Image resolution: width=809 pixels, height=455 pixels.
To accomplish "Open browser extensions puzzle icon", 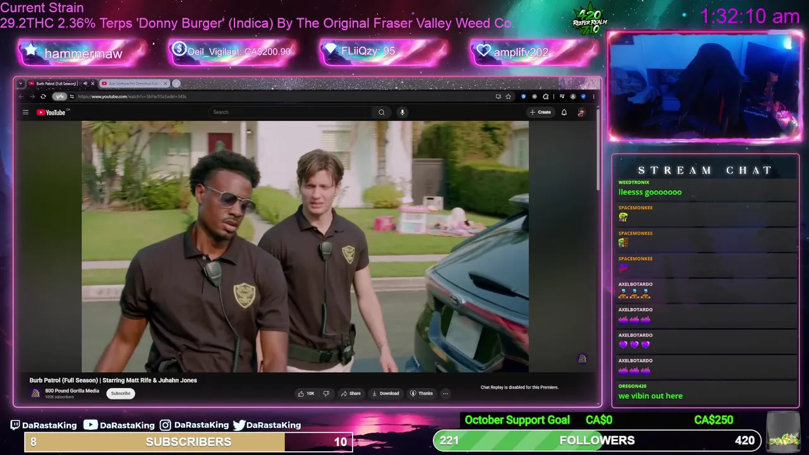I will (x=545, y=97).
